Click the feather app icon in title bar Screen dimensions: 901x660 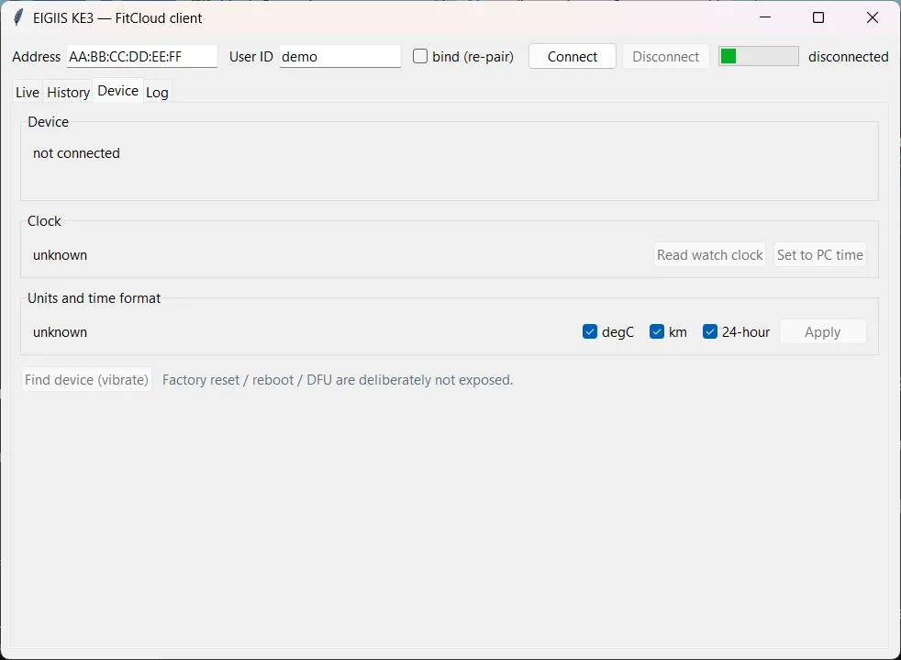pyautogui.click(x=18, y=17)
